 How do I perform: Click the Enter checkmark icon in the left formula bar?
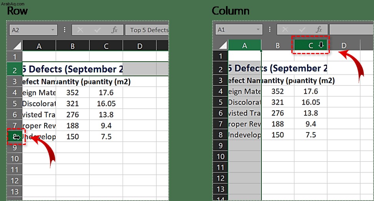coord(97,30)
